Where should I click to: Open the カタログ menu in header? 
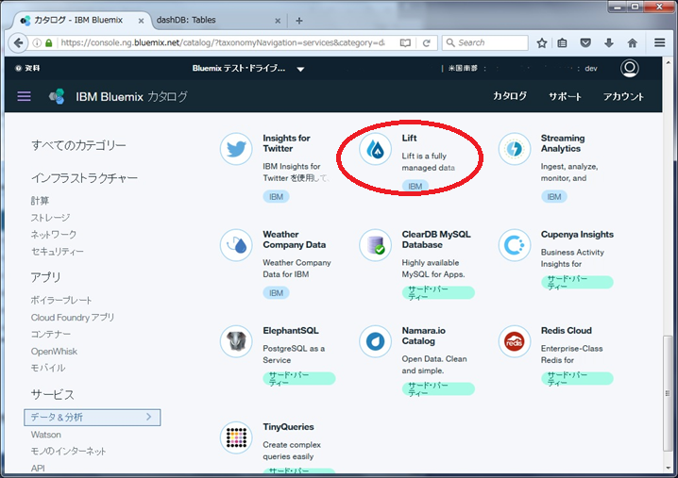(x=510, y=96)
